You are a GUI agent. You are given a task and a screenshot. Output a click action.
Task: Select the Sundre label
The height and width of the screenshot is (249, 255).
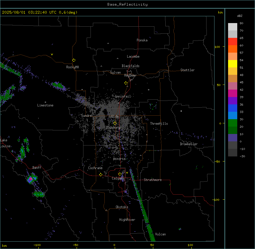tap(86, 116)
